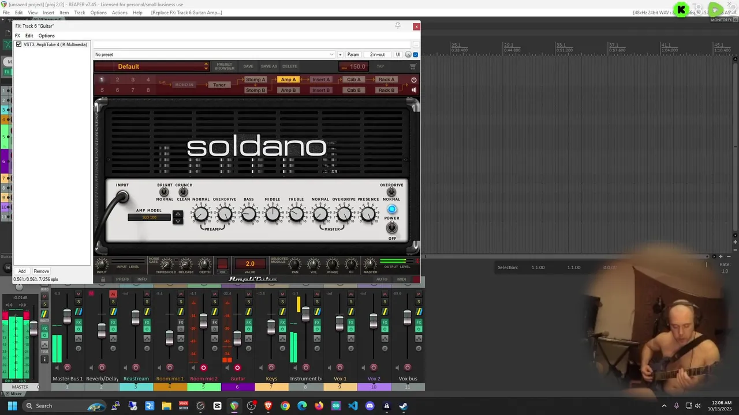
Task: Click the Windows Start button
Action: tap(12, 406)
